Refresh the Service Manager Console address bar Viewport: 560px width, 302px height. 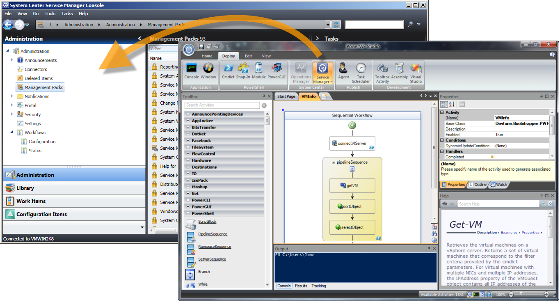[336, 25]
